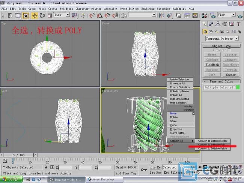Toggle 3D Snaps
The width and height of the screenshot is (244, 183).
[x=92, y=15]
